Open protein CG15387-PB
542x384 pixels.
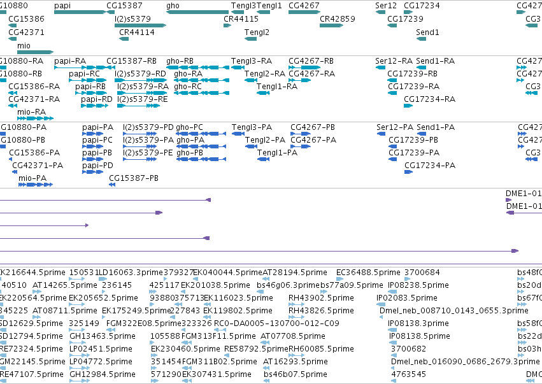pos(112,185)
